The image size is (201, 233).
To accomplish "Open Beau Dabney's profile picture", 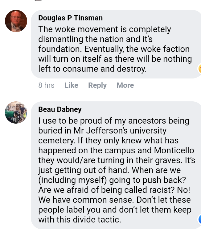I will coord(16,112).
